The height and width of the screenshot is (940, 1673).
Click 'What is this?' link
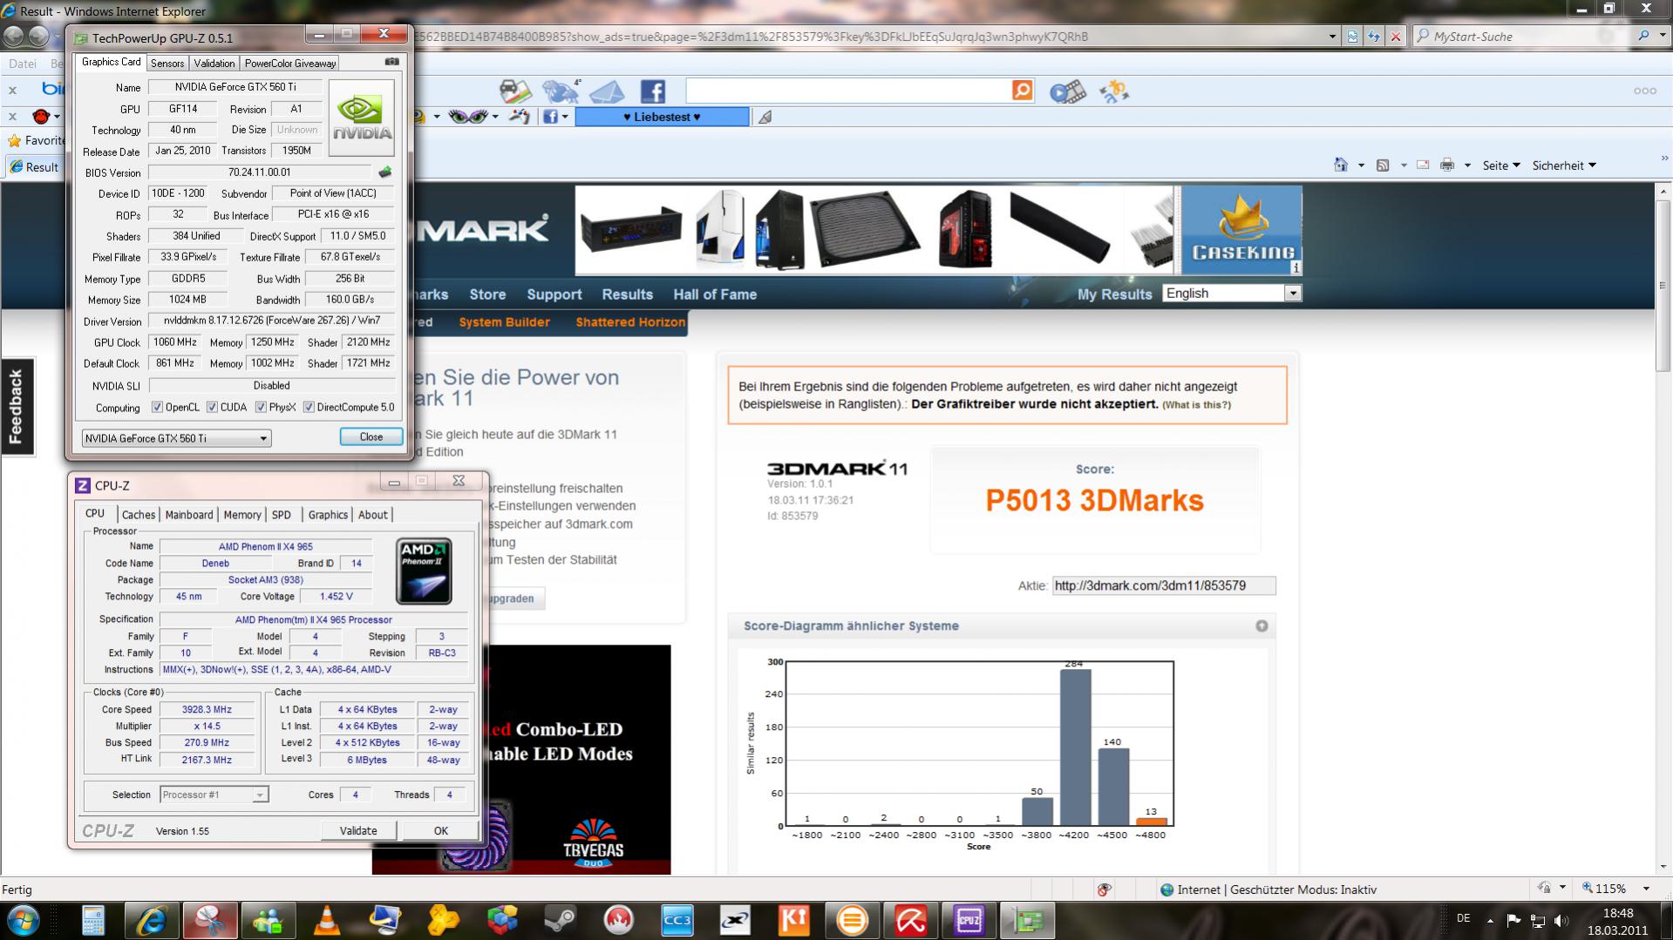pos(1196,404)
